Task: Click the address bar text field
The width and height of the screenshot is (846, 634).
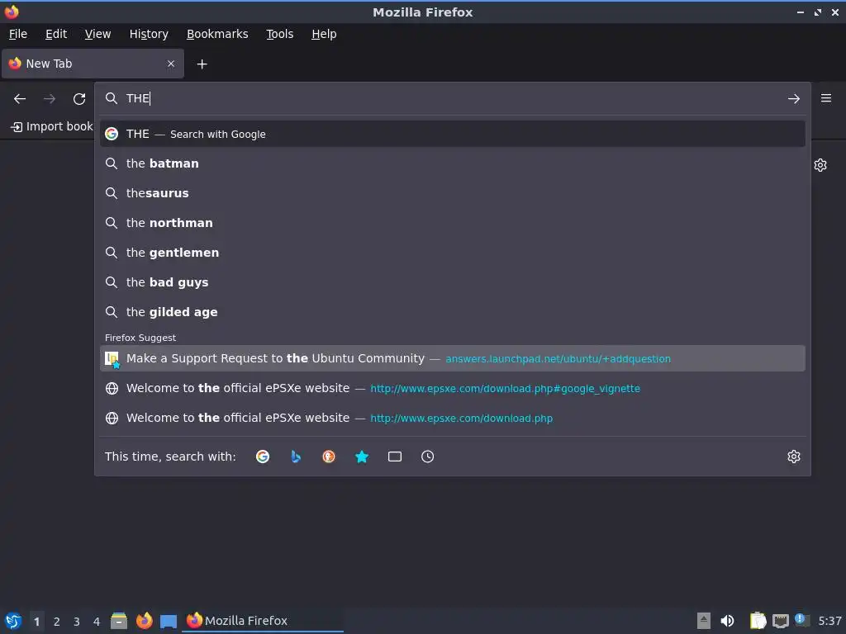Action: (x=452, y=98)
